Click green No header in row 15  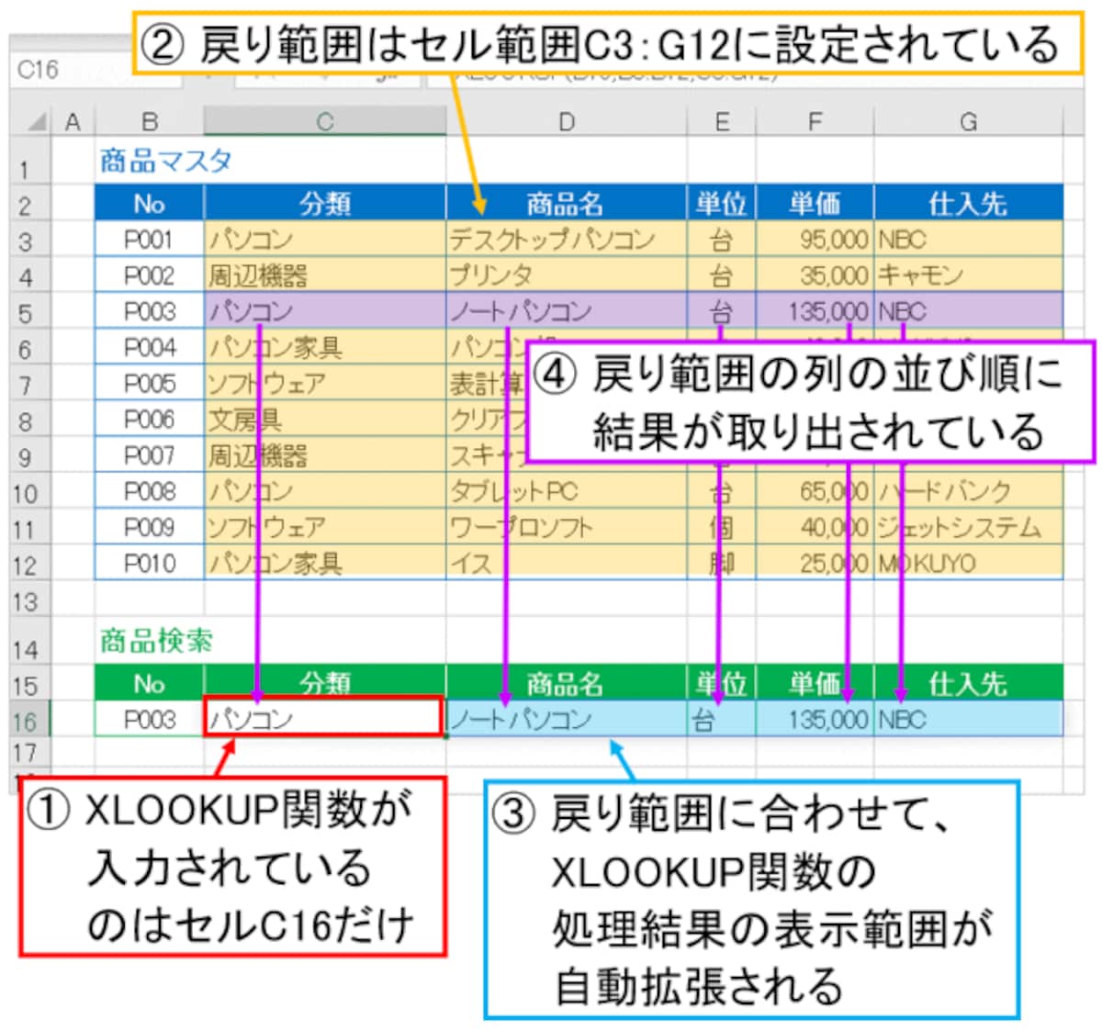click(x=150, y=683)
